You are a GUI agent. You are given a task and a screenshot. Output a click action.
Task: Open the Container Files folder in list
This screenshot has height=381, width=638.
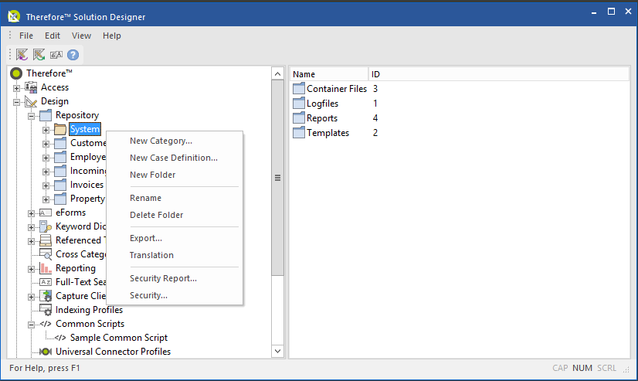[336, 89]
